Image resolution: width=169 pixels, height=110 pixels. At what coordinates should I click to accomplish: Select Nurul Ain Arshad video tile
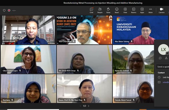(133, 59)
